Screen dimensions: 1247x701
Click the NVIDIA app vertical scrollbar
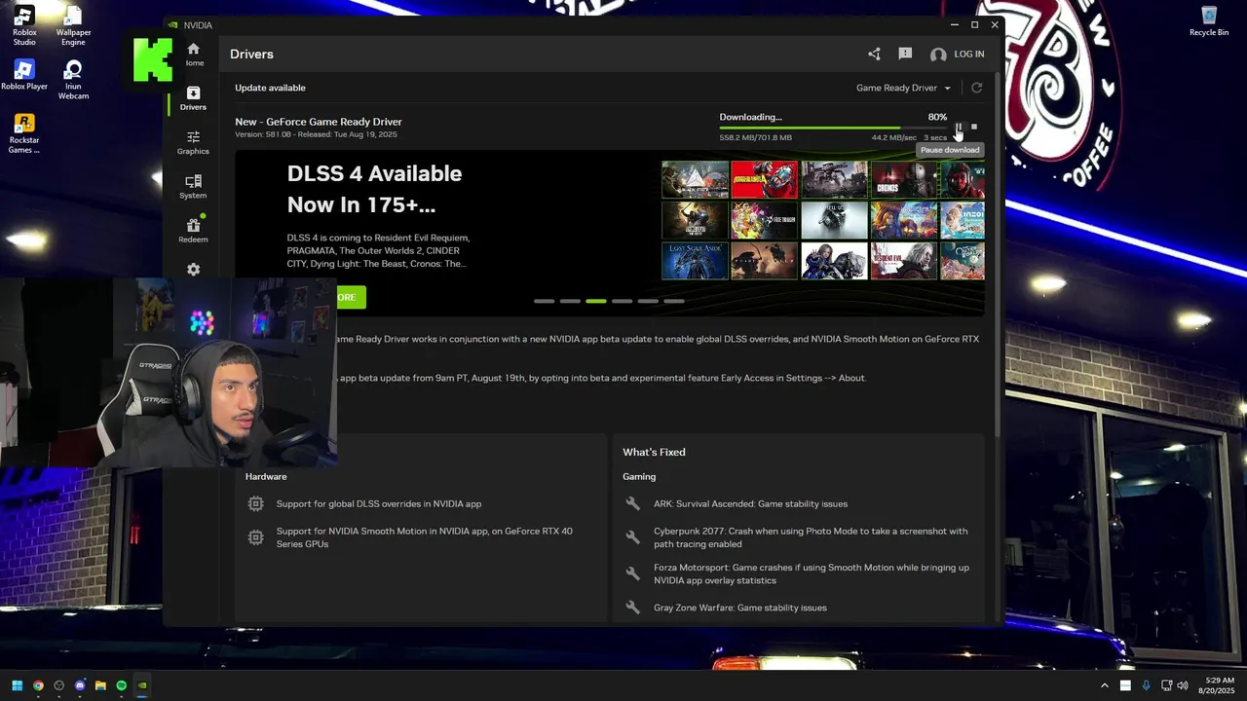[x=998, y=253]
